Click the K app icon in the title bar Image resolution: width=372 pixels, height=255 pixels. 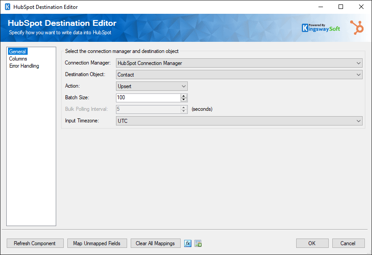[8, 7]
